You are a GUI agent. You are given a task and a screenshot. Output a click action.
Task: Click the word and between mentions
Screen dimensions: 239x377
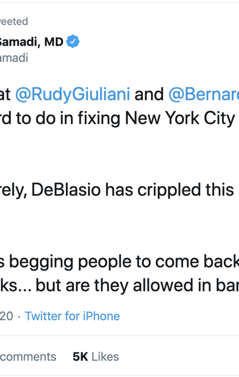pyautogui.click(x=149, y=94)
